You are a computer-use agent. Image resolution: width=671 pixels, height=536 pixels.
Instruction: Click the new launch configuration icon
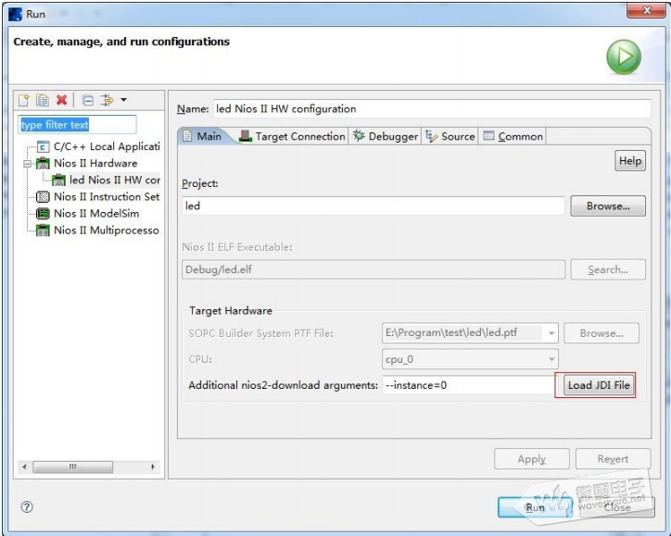tap(25, 100)
